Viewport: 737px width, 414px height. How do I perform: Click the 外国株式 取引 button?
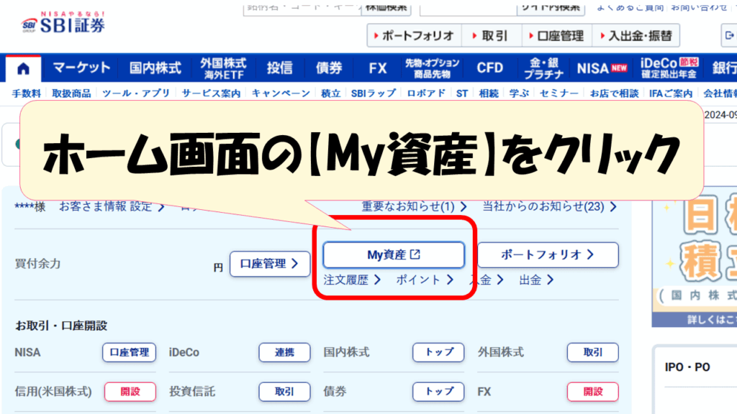coord(592,352)
